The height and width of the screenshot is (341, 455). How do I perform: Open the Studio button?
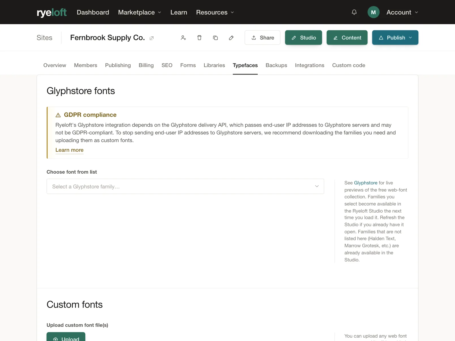303,38
